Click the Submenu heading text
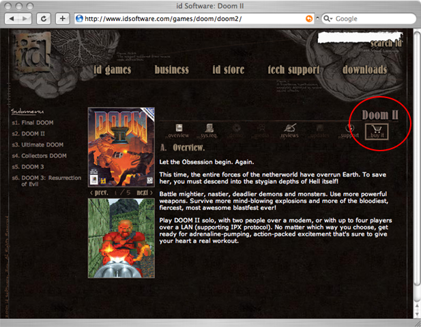The width and height of the screenshot is (421, 327). pos(27,112)
